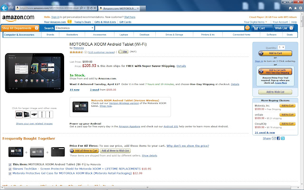
Task: Open the Gift Cards link
Action: [x=125, y=22]
